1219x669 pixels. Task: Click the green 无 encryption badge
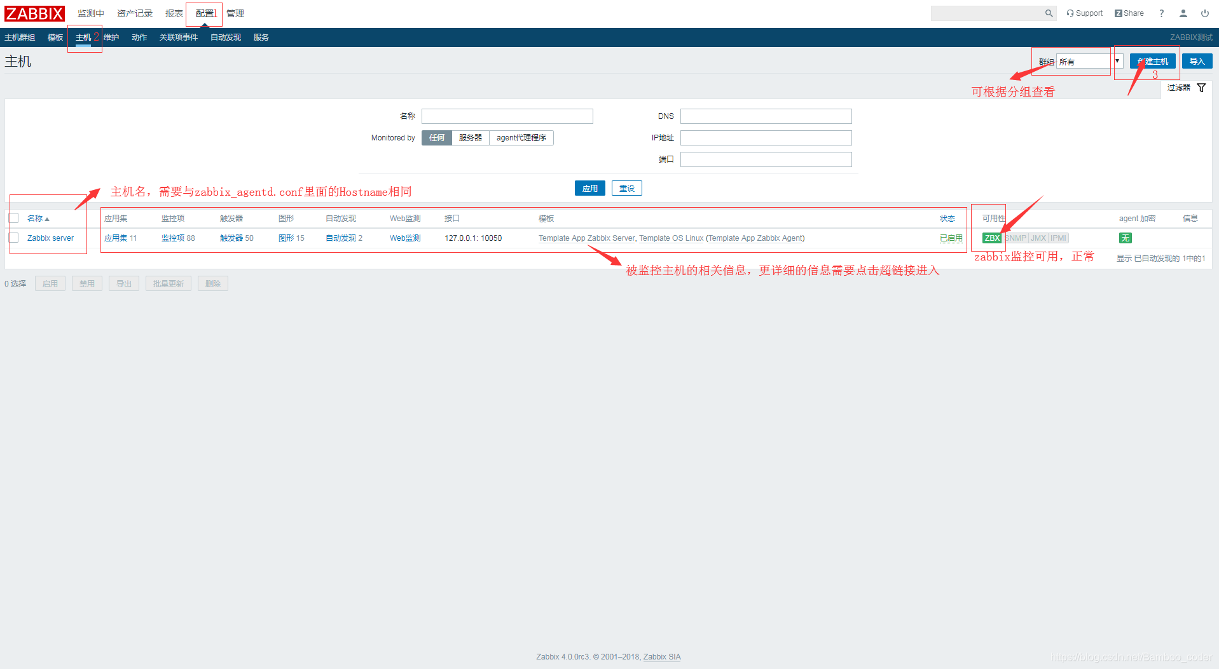pyautogui.click(x=1126, y=238)
